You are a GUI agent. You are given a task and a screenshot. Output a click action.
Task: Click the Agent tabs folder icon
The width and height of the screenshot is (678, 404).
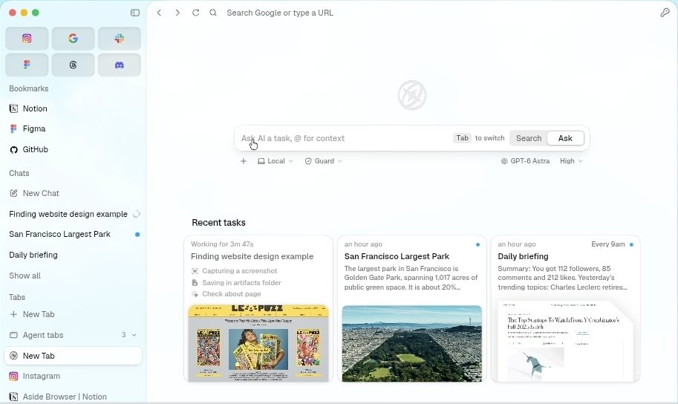pyautogui.click(x=13, y=335)
